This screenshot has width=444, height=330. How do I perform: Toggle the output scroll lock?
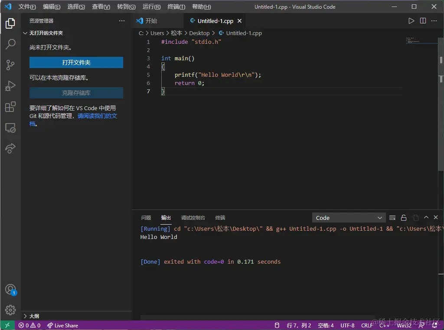404,218
